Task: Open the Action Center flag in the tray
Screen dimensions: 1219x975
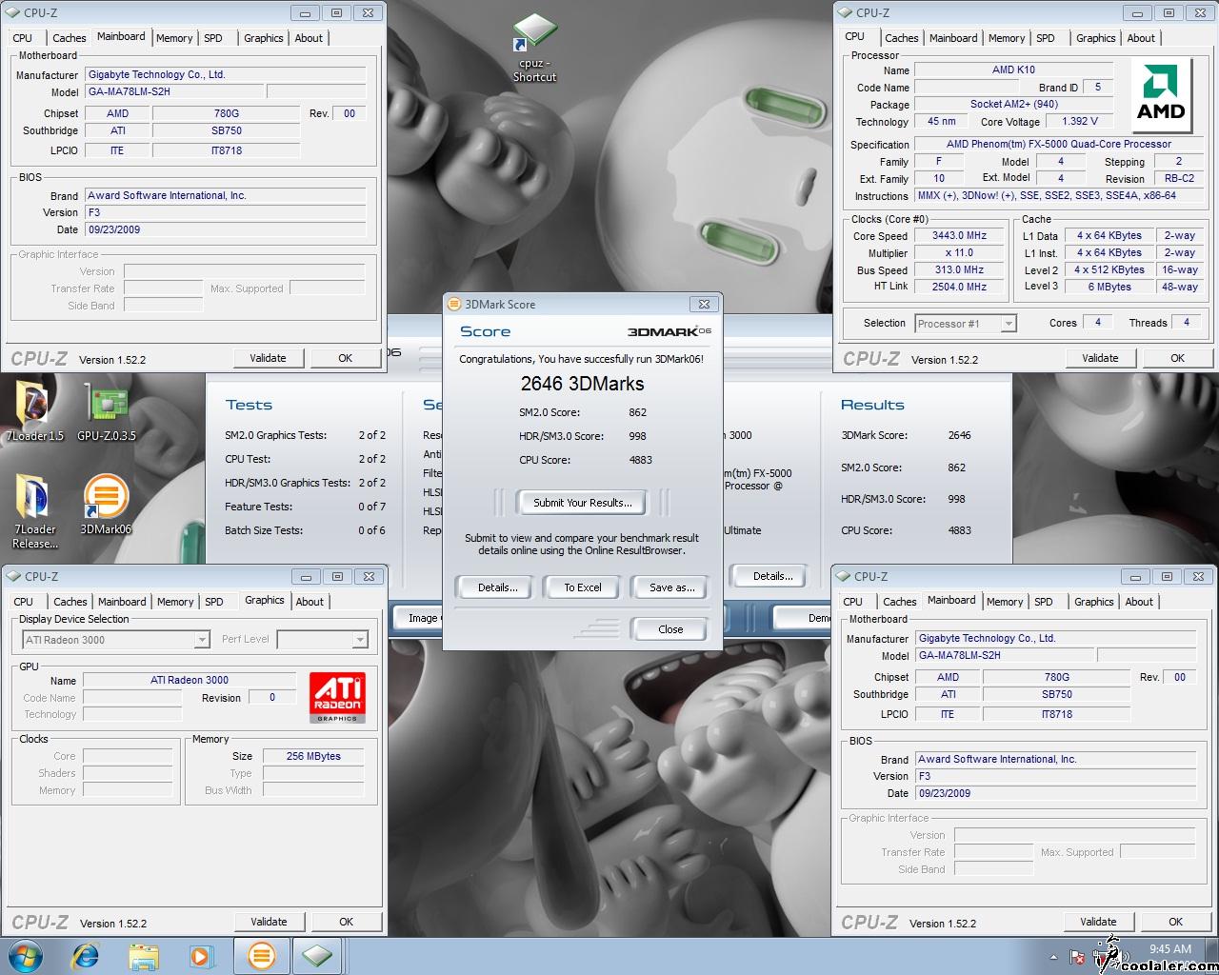Action: 1077,957
